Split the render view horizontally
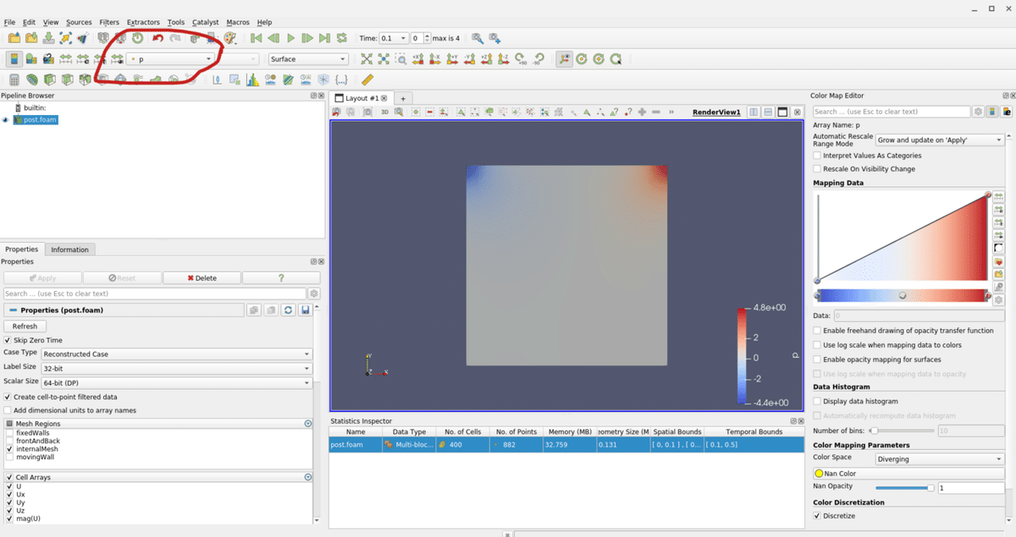 [753, 112]
